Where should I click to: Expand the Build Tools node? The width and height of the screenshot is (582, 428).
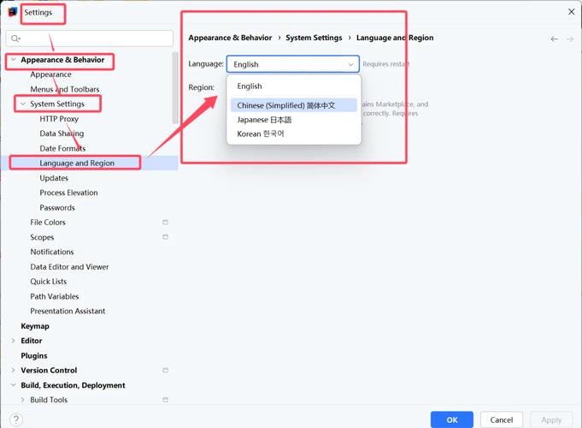coord(22,400)
